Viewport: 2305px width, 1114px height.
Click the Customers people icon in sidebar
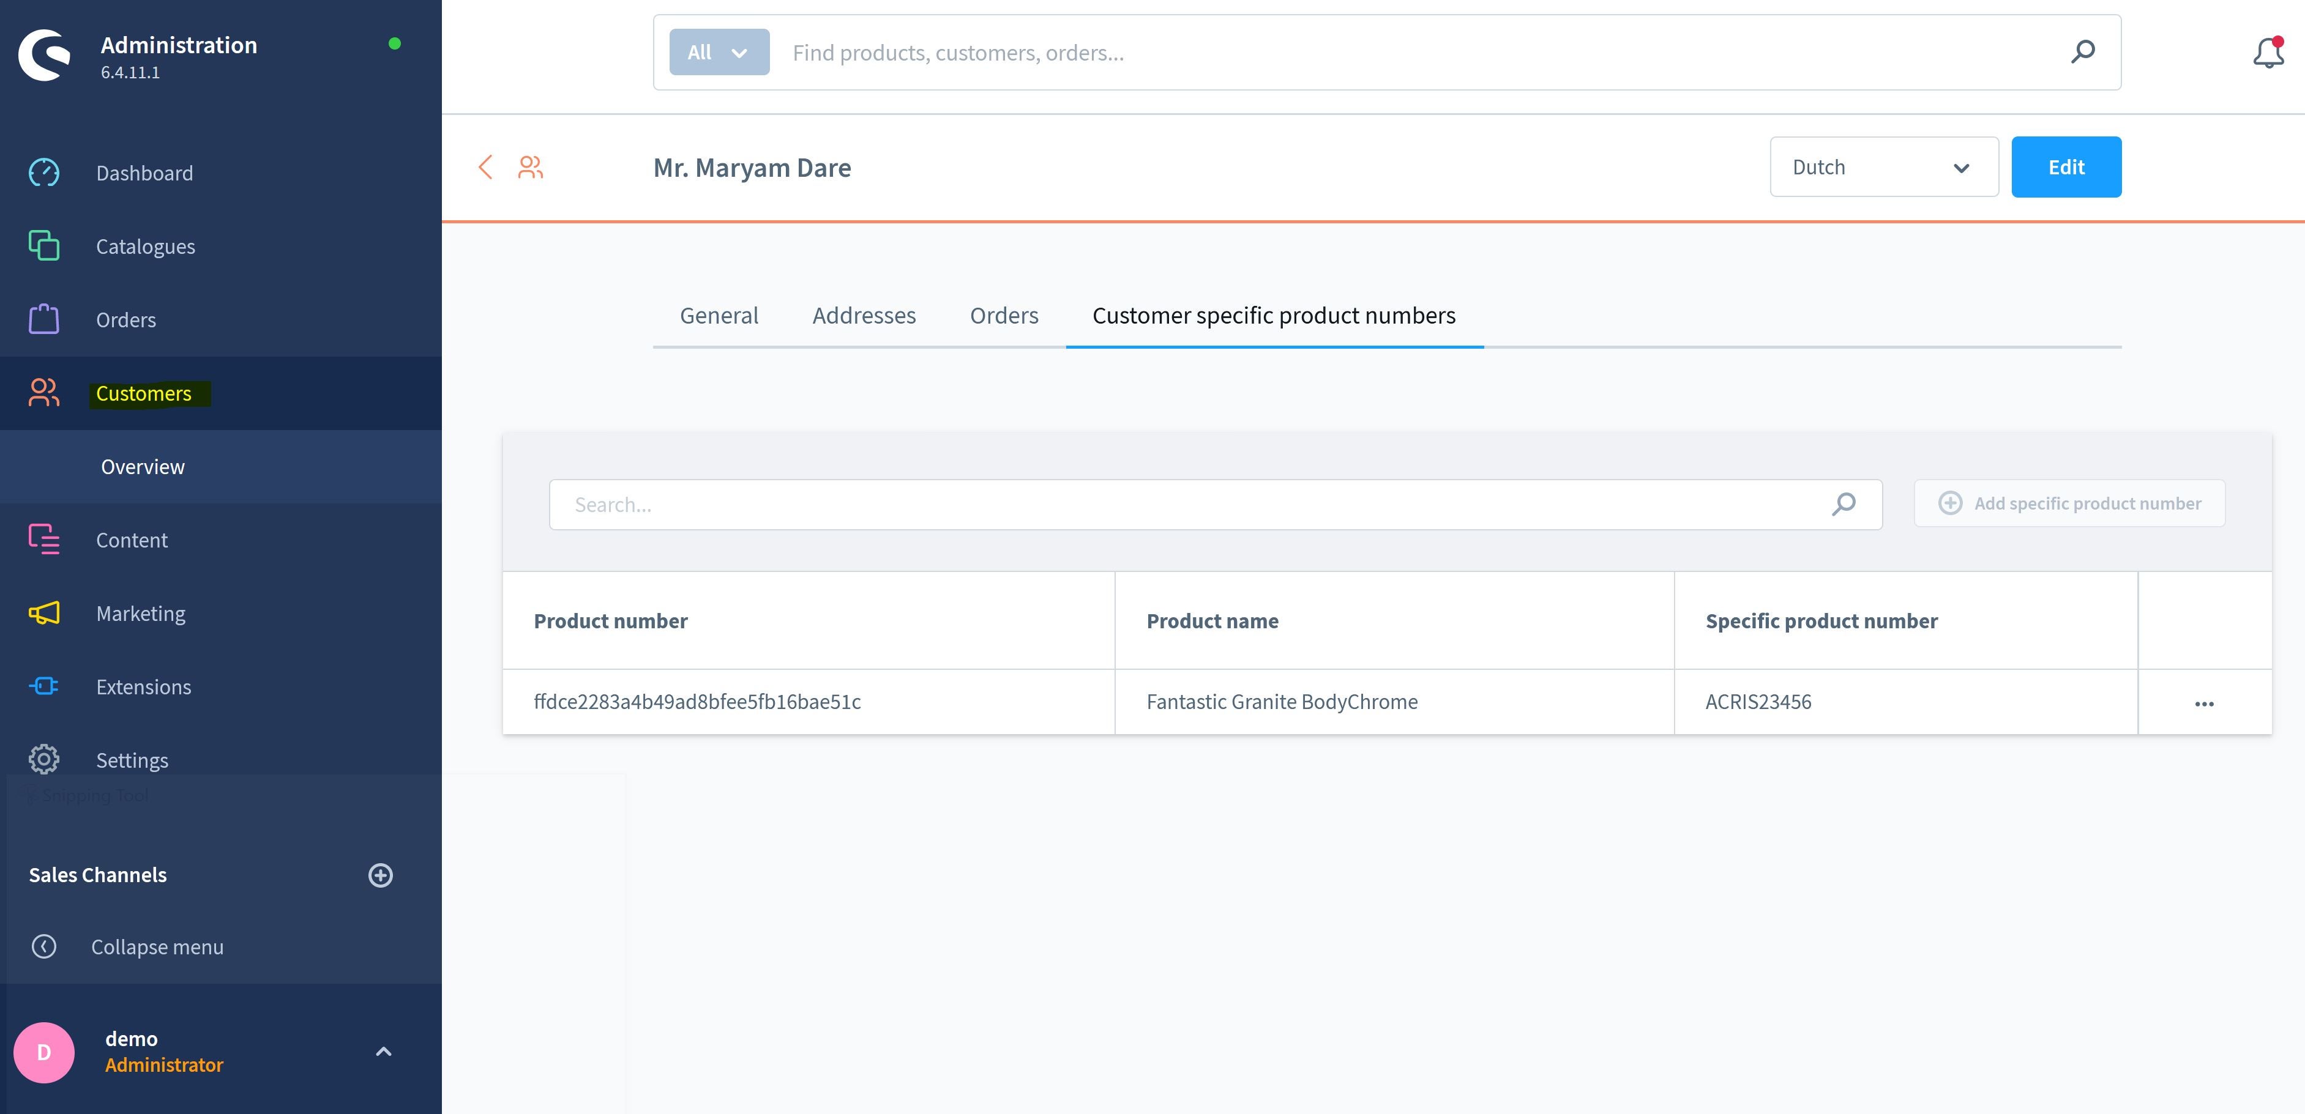coord(44,393)
